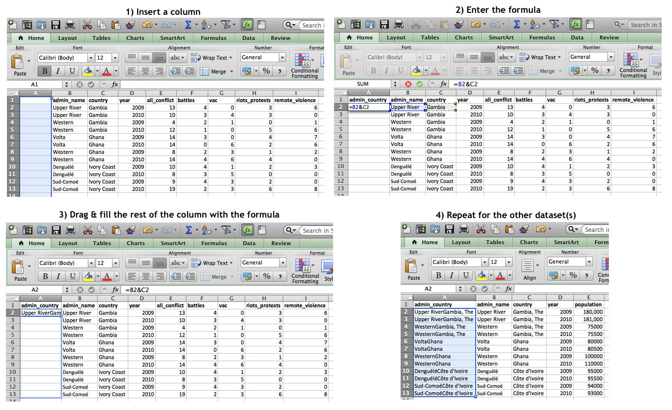This screenshot has width=672, height=410.
Task: Open Data tab in step 2 window
Action: (x=577, y=37)
